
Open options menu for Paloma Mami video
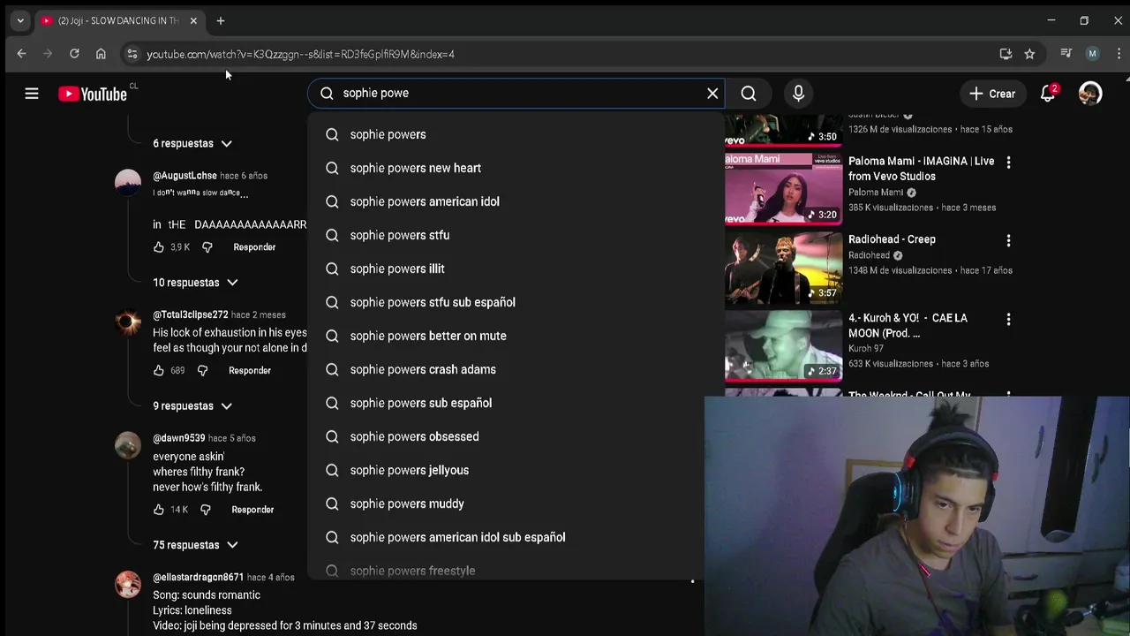pos(1008,163)
